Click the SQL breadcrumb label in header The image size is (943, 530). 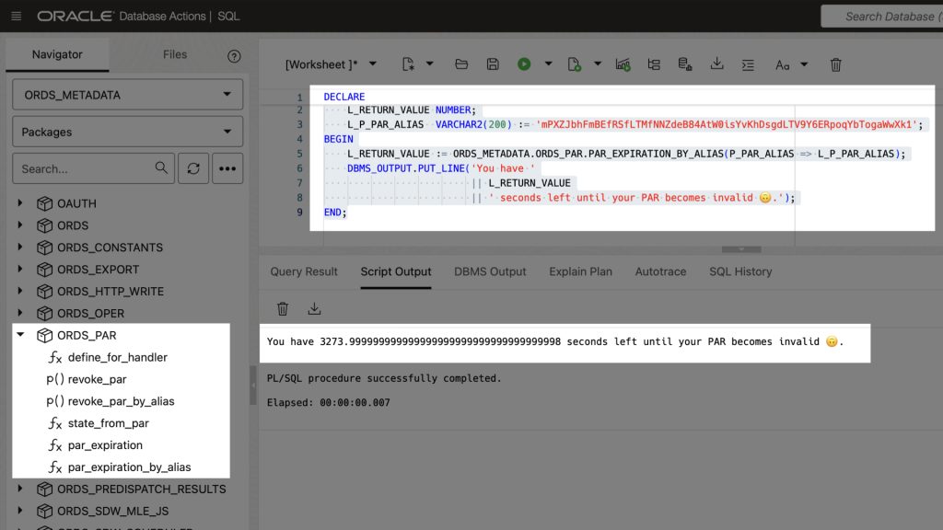point(228,17)
